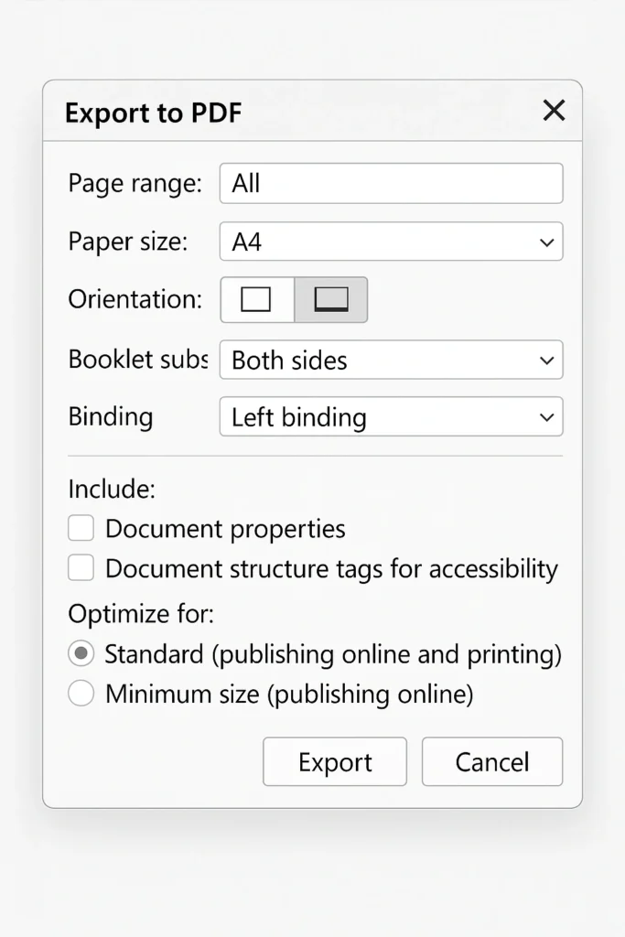625x937 pixels.
Task: Enable Document structure tags for accessibility
Action: (81, 567)
